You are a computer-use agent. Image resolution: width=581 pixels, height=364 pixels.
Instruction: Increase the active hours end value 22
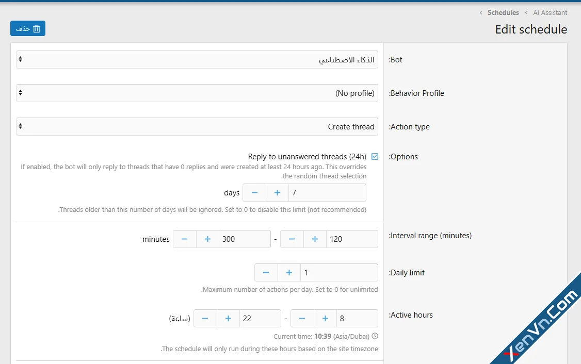click(x=228, y=319)
